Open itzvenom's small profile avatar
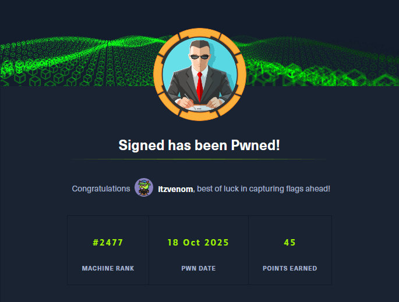 144,187
